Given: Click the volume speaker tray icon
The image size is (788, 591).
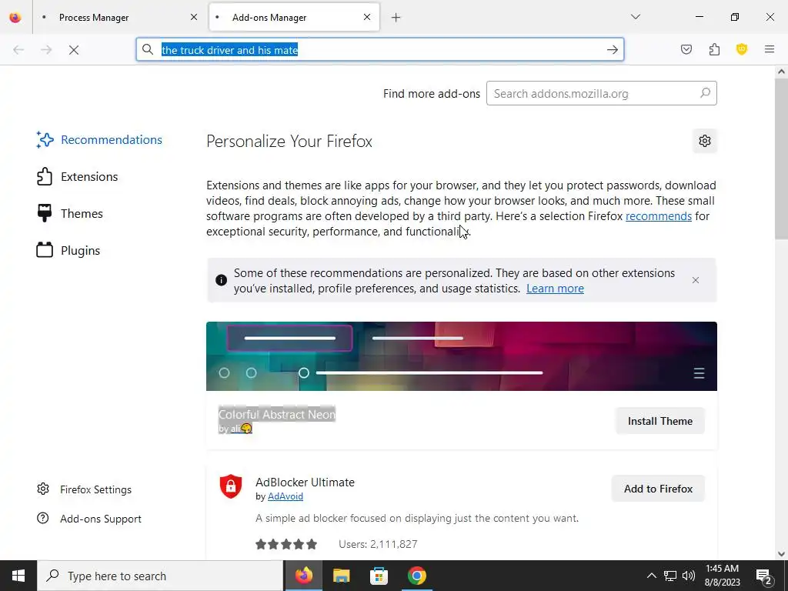Looking at the screenshot, I should click(x=689, y=576).
